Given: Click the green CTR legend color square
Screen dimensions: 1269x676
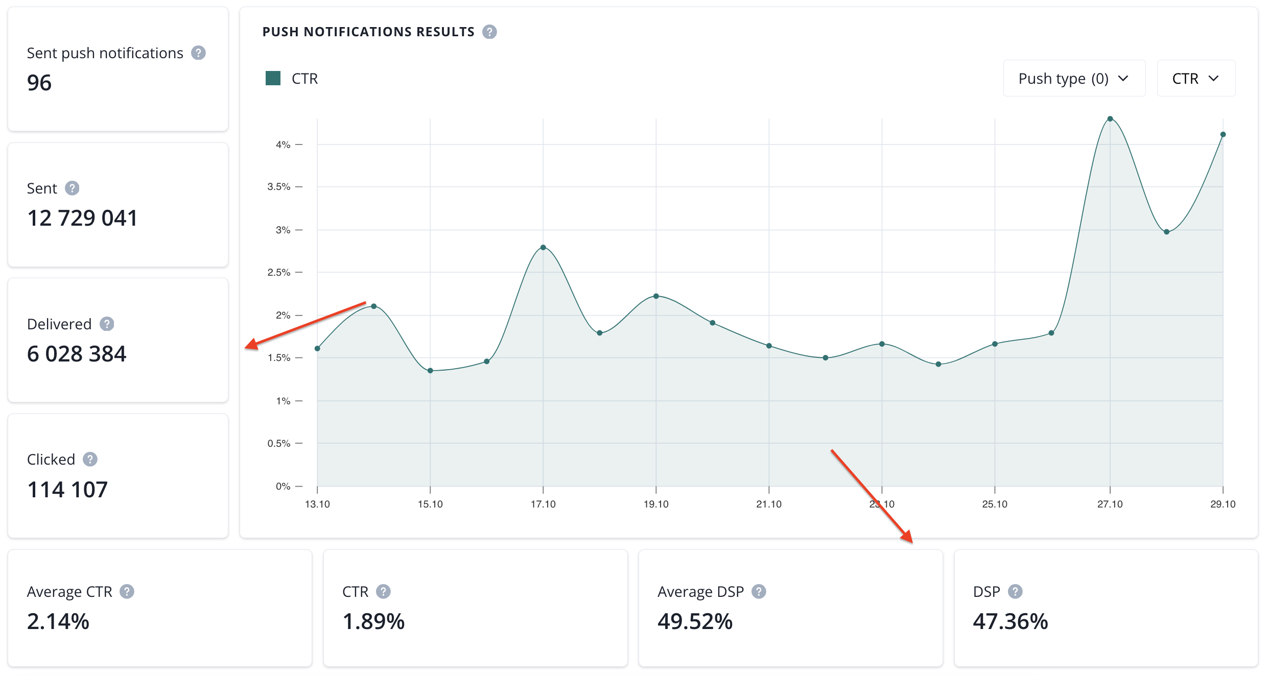Looking at the screenshot, I should tap(273, 79).
